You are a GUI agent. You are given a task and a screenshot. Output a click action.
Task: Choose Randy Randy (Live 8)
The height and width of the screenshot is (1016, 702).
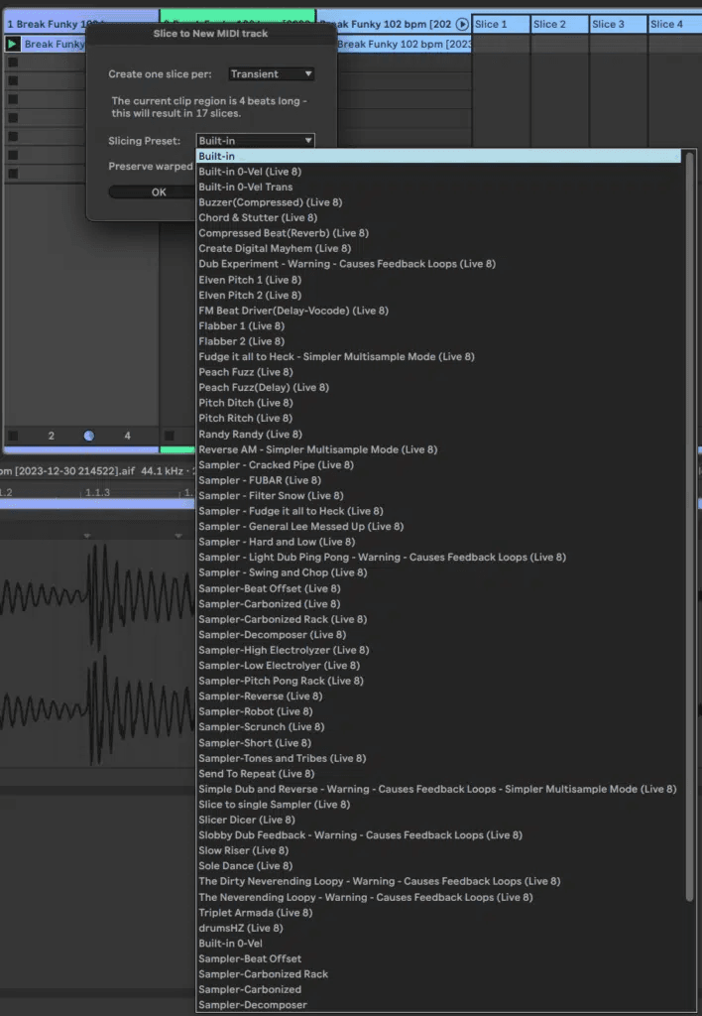point(439,435)
